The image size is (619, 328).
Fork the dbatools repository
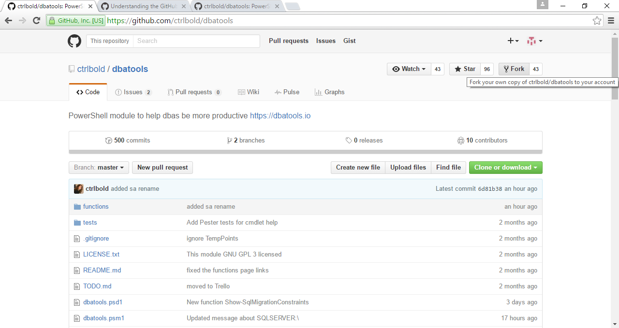(x=514, y=69)
